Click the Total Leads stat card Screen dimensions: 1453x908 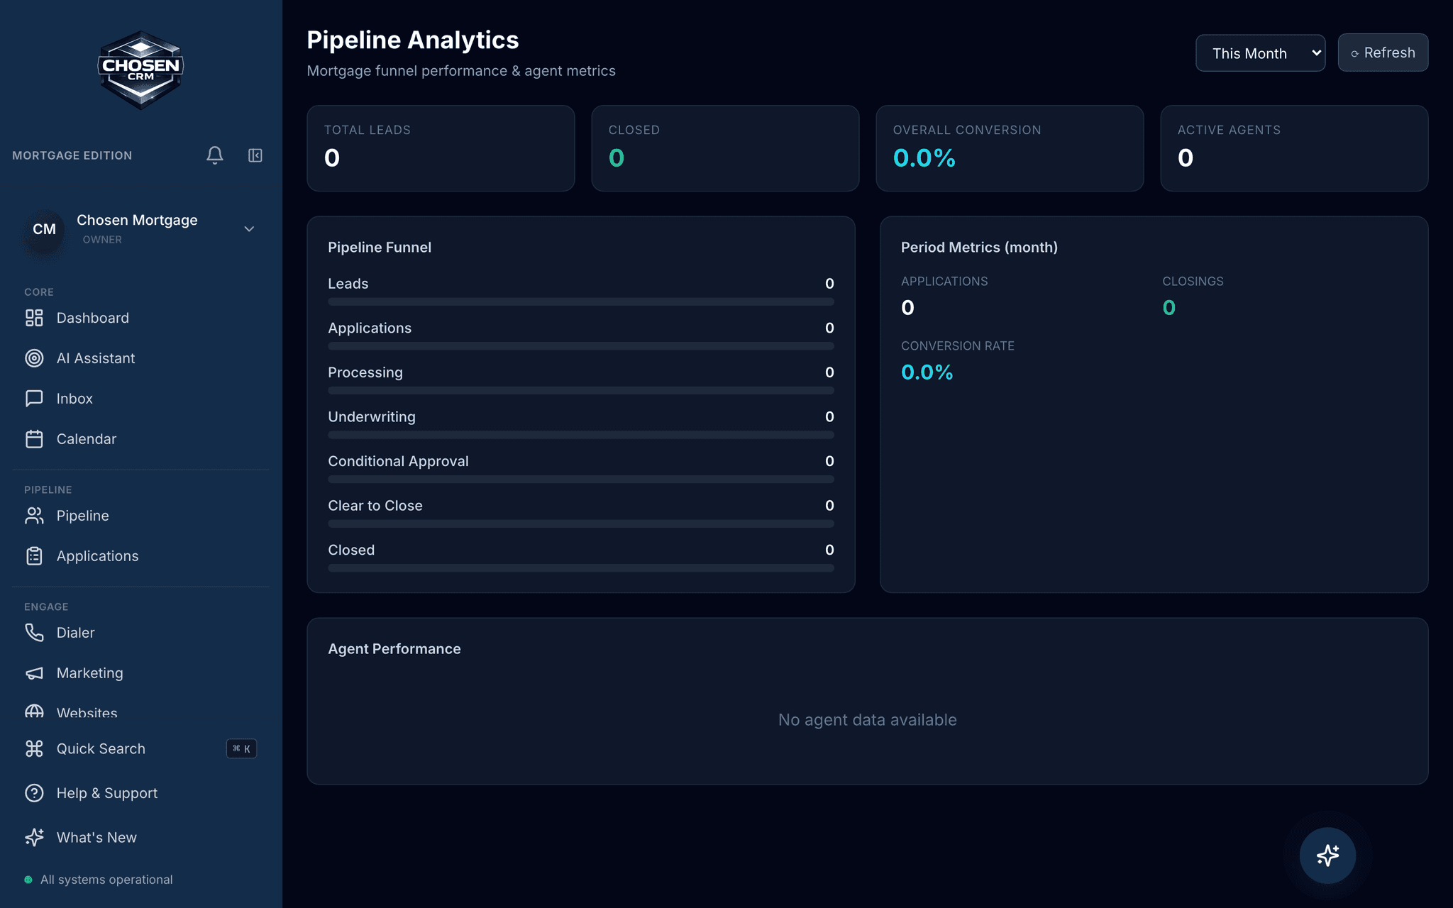point(441,148)
